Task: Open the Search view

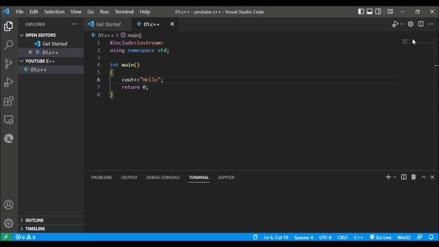Action: 9,45
